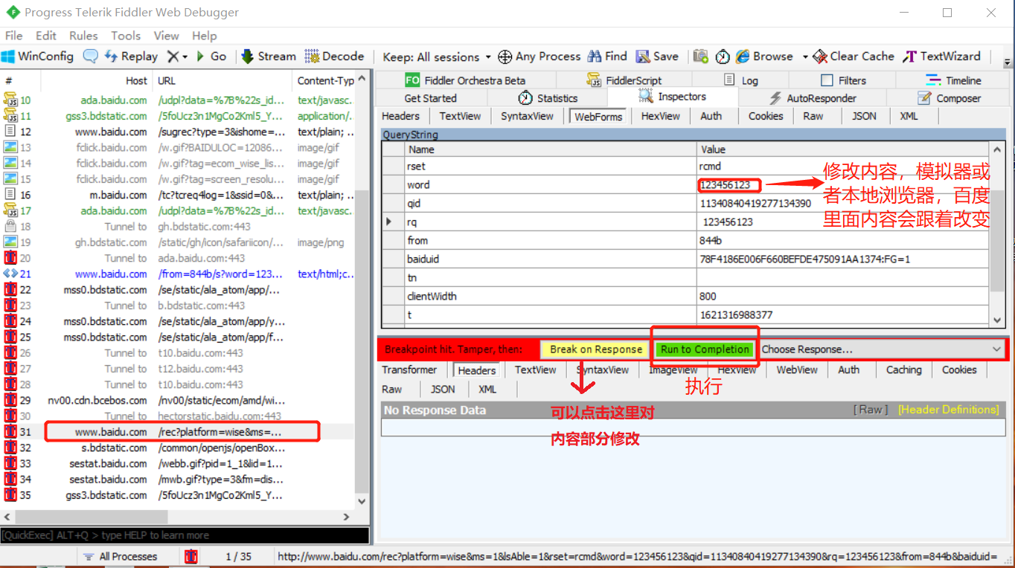Screen dimensions: 1015x568
Task: Switch to the Composer tab
Action: point(949,98)
